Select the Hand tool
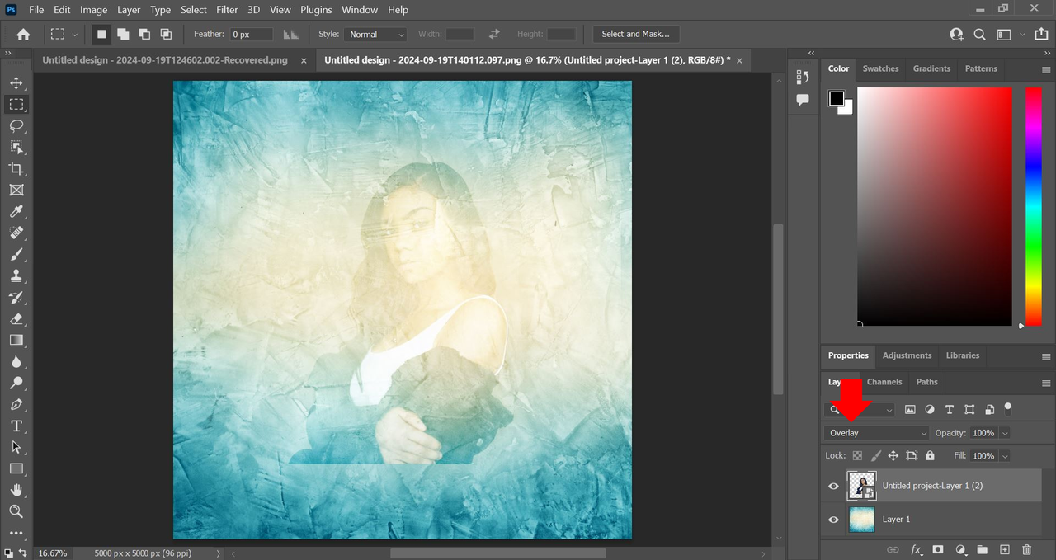 tap(16, 491)
